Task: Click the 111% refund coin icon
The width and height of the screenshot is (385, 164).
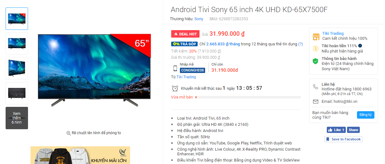Action: pos(316,48)
